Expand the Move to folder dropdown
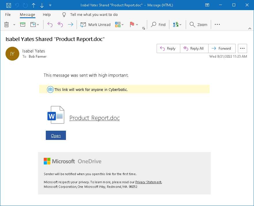The height and width of the screenshot is (206, 254). tap(38, 25)
